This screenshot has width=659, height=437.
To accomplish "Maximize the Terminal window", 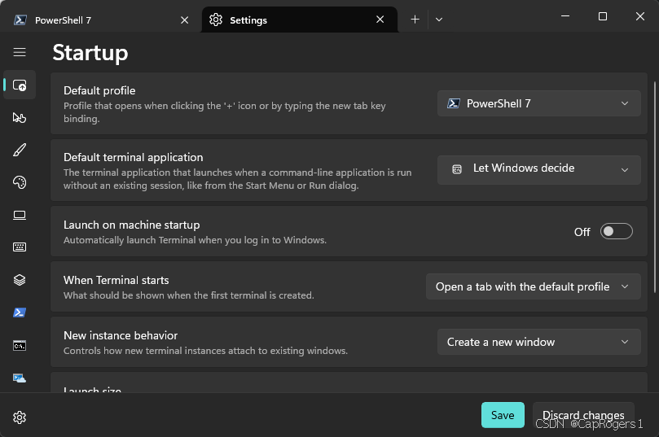I will 603,16.
